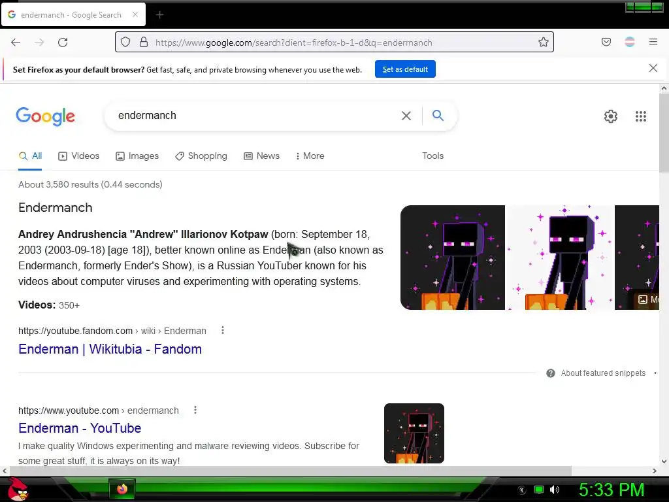Click the www.youtube.com › endermanch URL text

coord(99,410)
